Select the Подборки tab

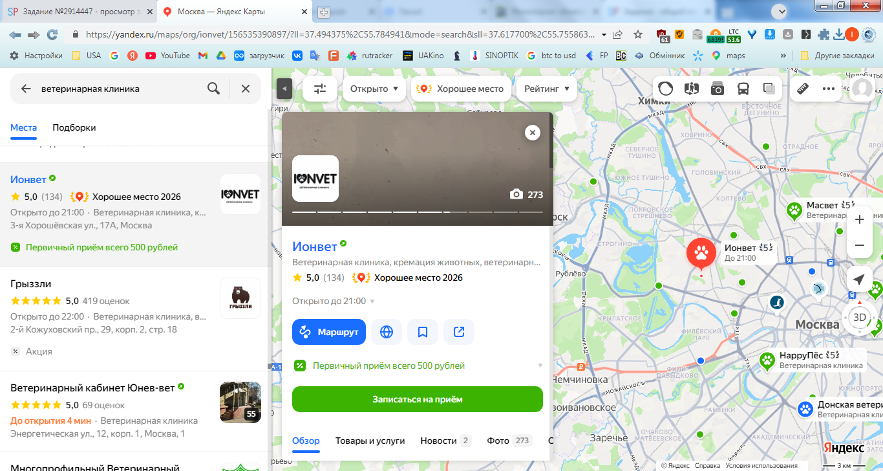click(74, 127)
